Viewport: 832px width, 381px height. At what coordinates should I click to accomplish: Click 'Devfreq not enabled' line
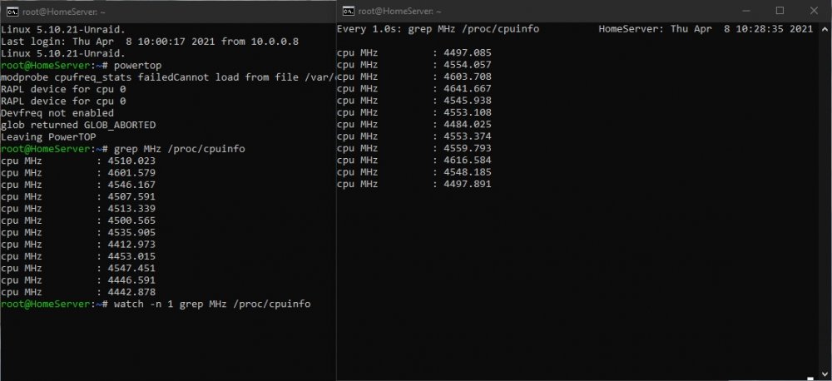57,113
